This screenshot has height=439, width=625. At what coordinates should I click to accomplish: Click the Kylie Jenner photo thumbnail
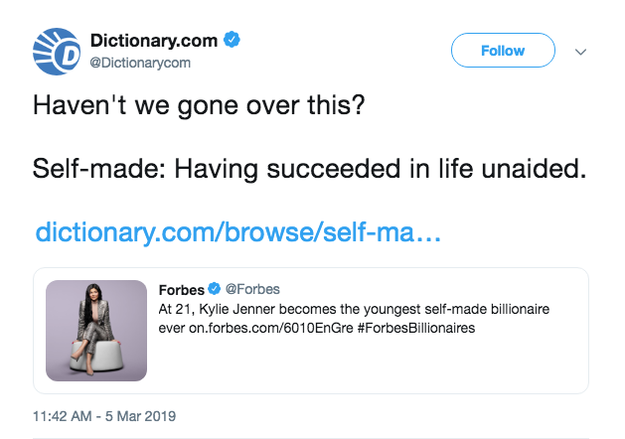point(97,330)
